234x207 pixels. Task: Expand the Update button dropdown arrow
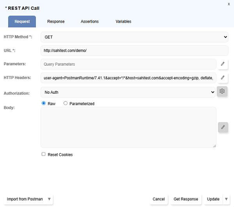tap(227, 199)
